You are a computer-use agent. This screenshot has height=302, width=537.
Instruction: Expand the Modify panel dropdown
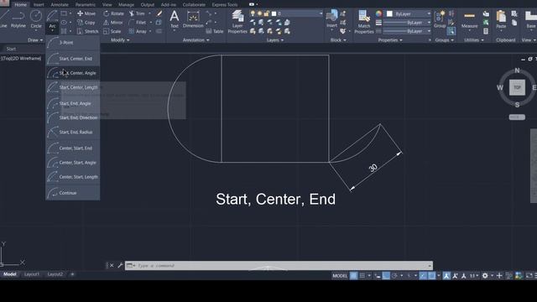tap(120, 40)
